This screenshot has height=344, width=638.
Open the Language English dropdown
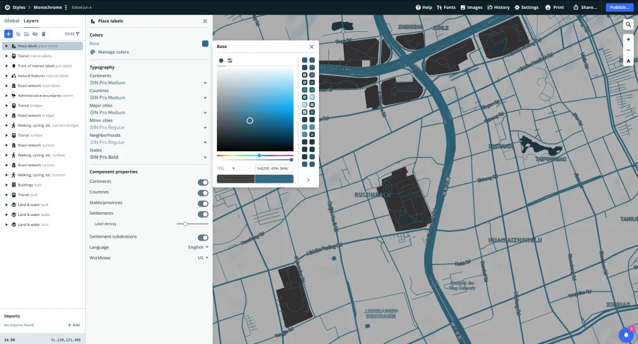point(198,247)
